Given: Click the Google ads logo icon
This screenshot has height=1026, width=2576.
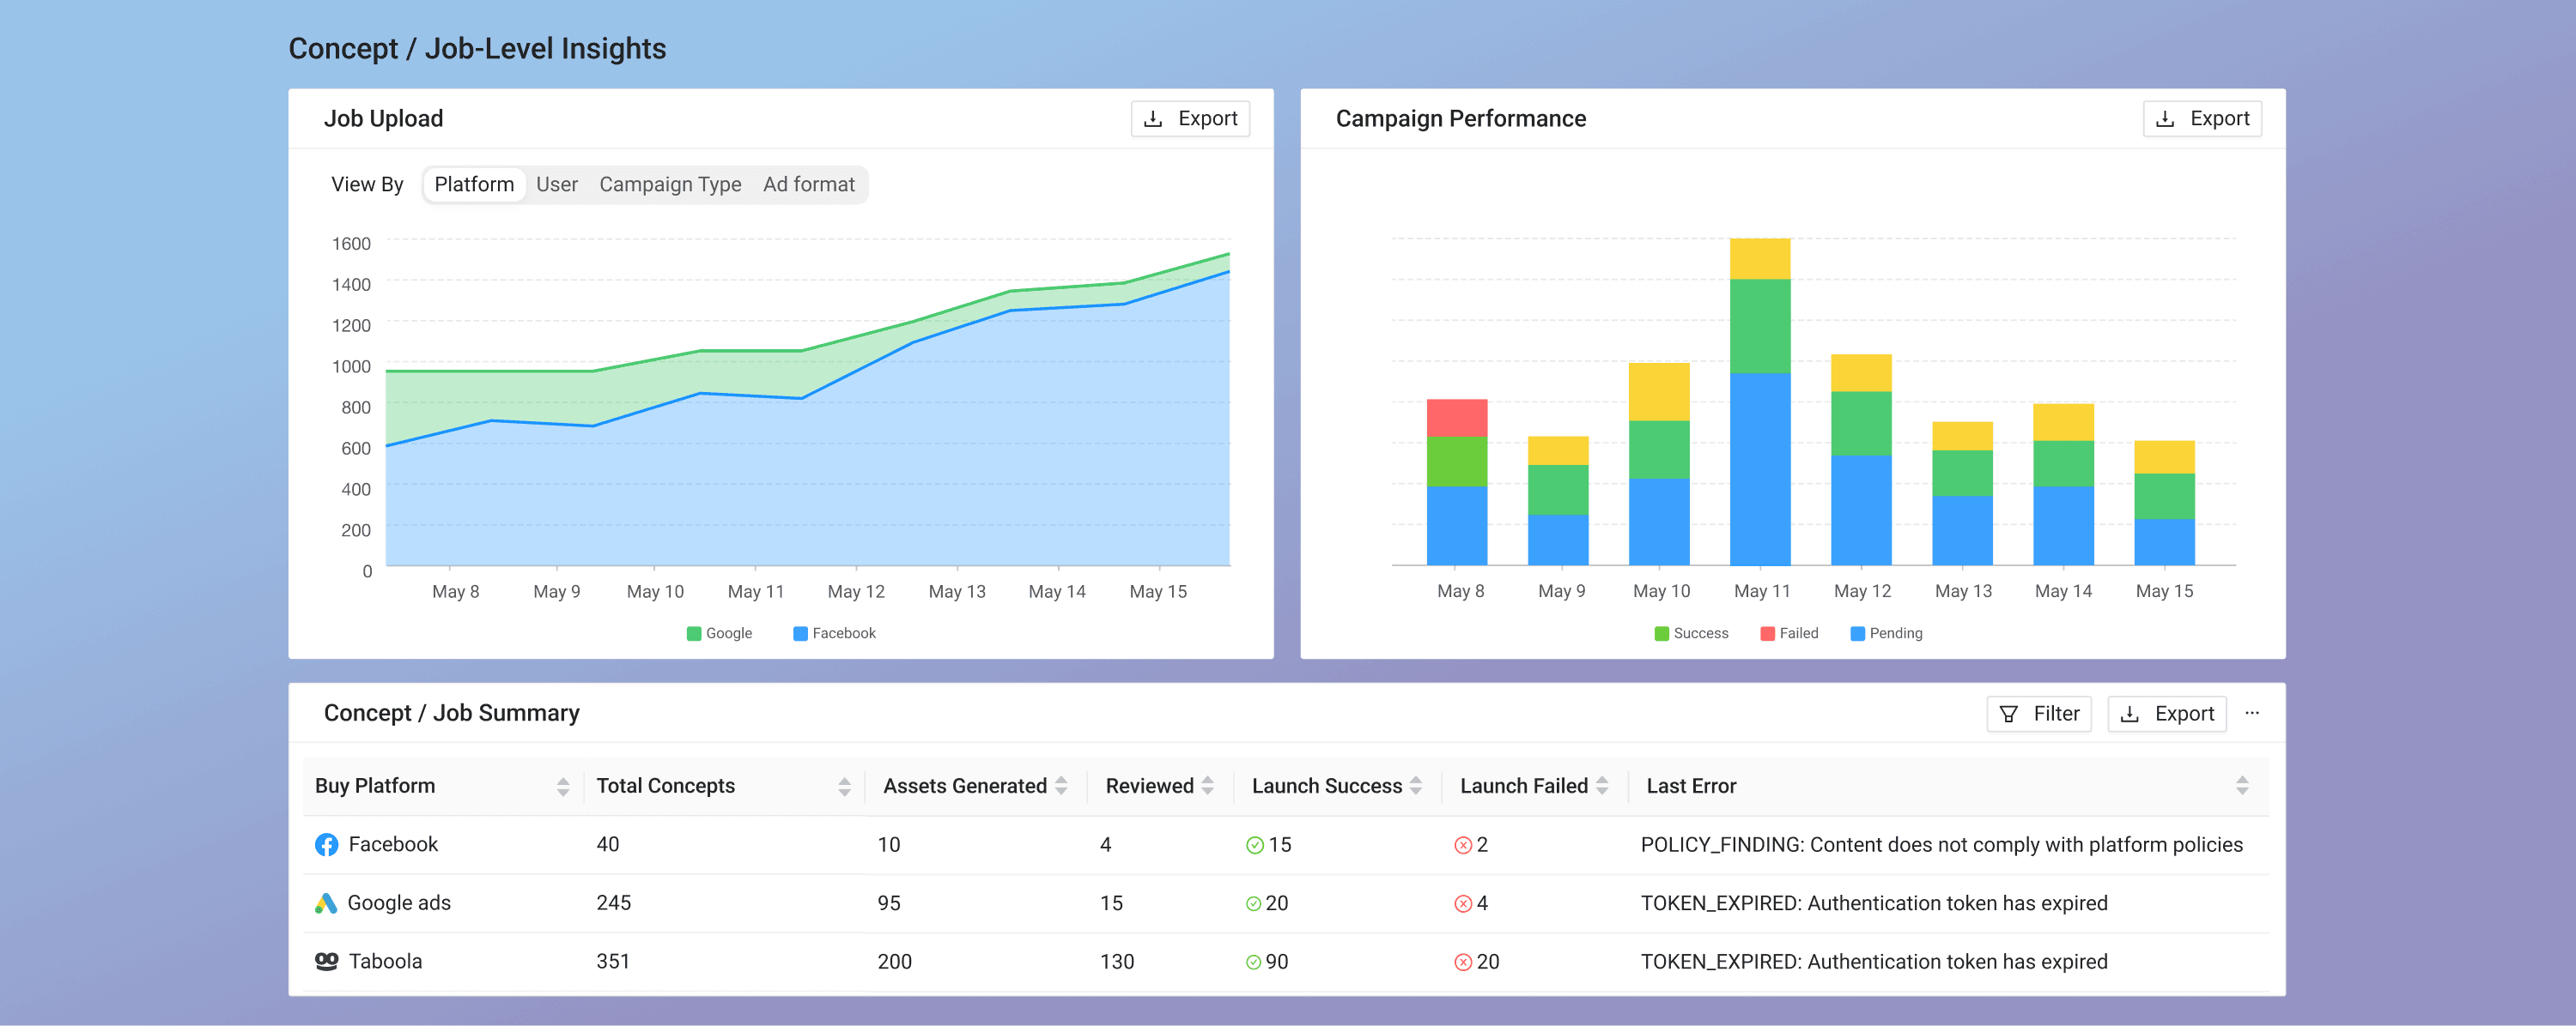Looking at the screenshot, I should [x=326, y=903].
